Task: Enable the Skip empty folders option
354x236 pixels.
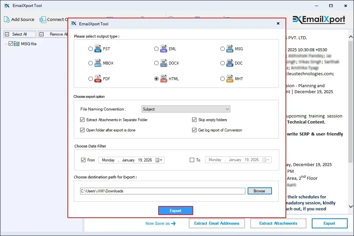Action: (x=194, y=119)
